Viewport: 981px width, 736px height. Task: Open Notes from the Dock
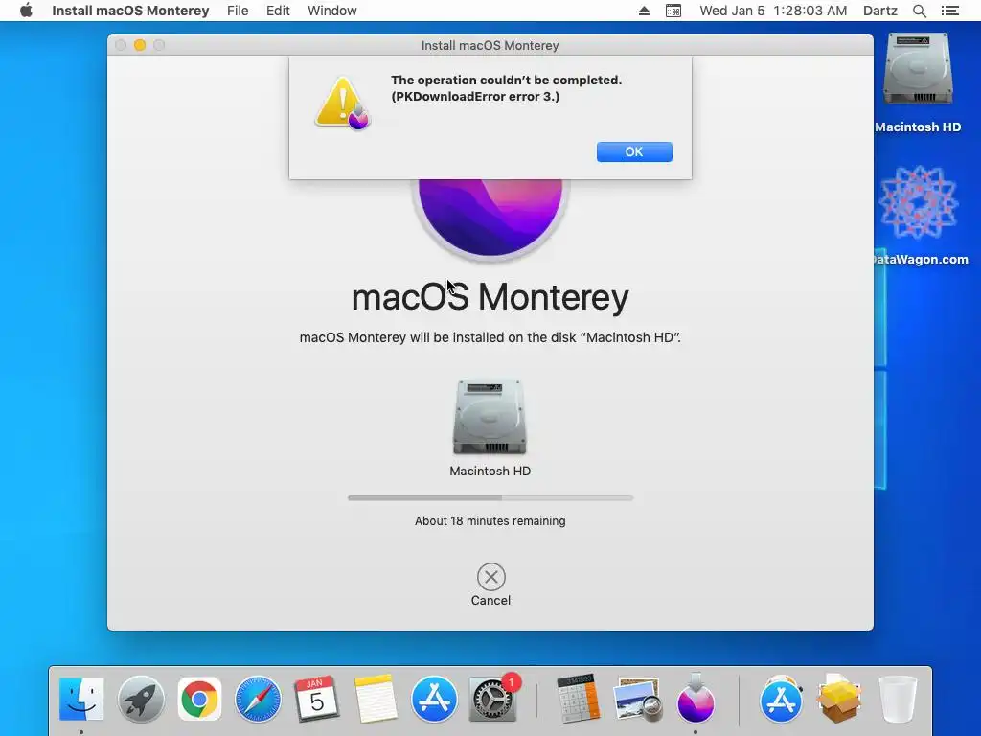pos(376,699)
